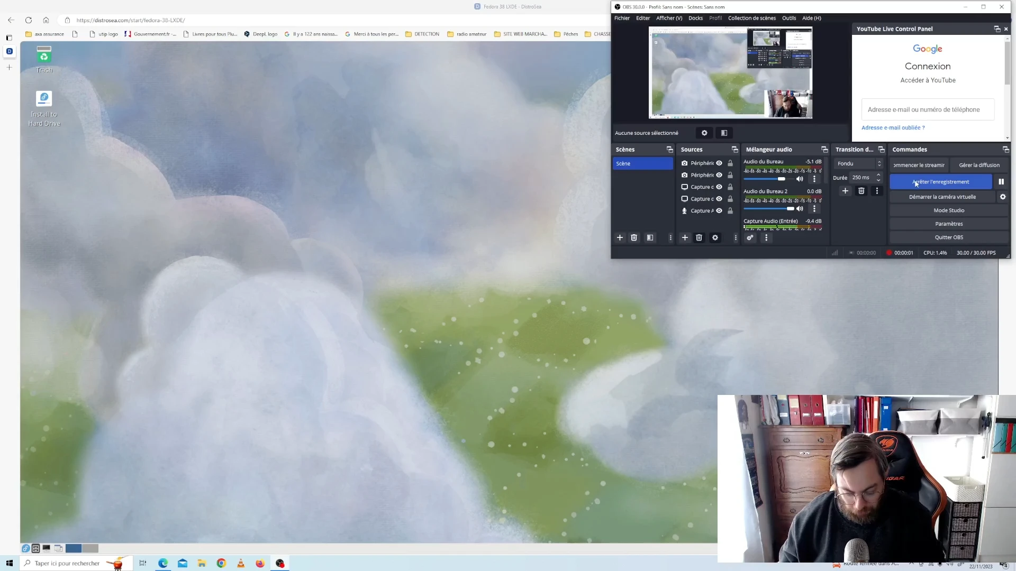
Task: Open Afficher (V) menu
Action: click(669, 18)
